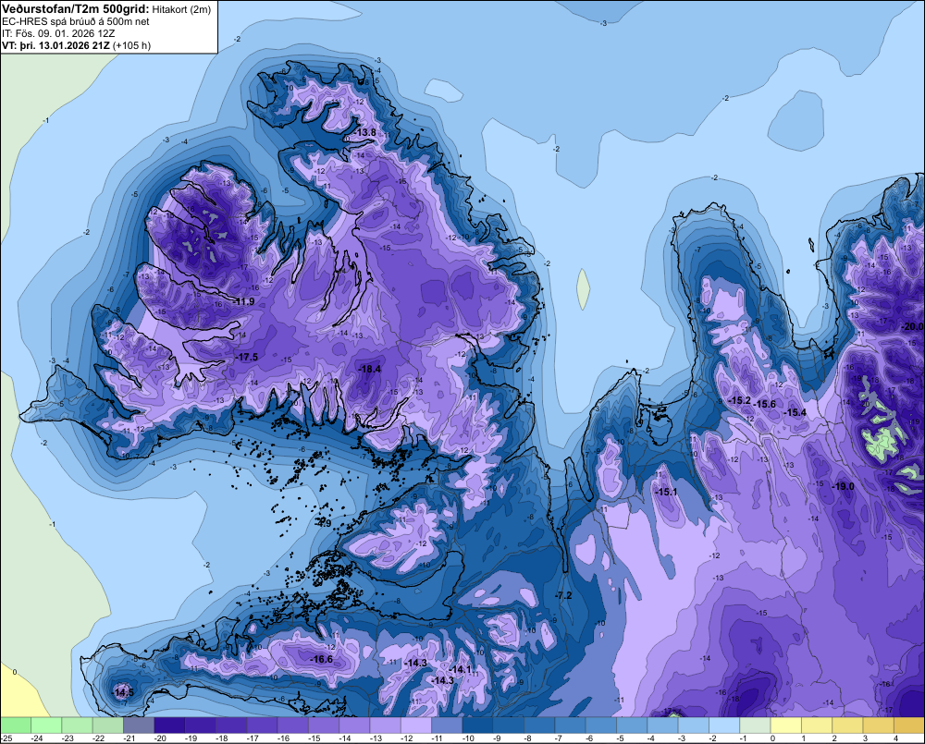Click the legend swatch labeled -17

pyautogui.click(x=262, y=726)
